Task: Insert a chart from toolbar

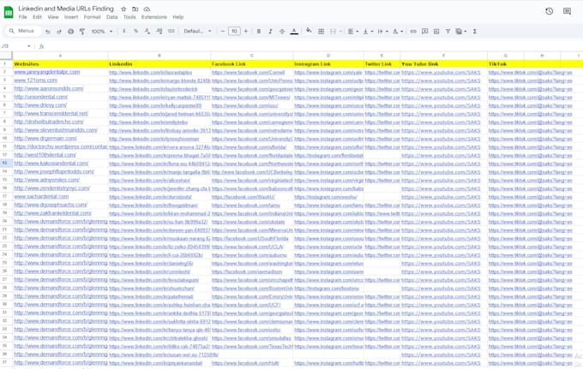Action: [436, 32]
